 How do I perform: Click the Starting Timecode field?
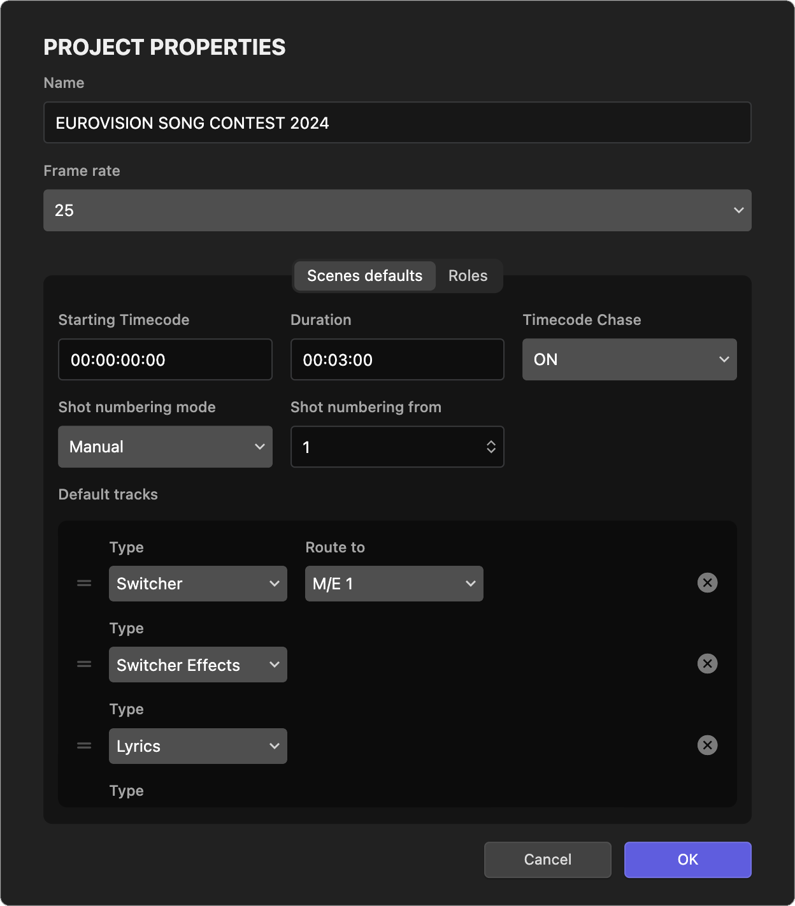tap(165, 359)
